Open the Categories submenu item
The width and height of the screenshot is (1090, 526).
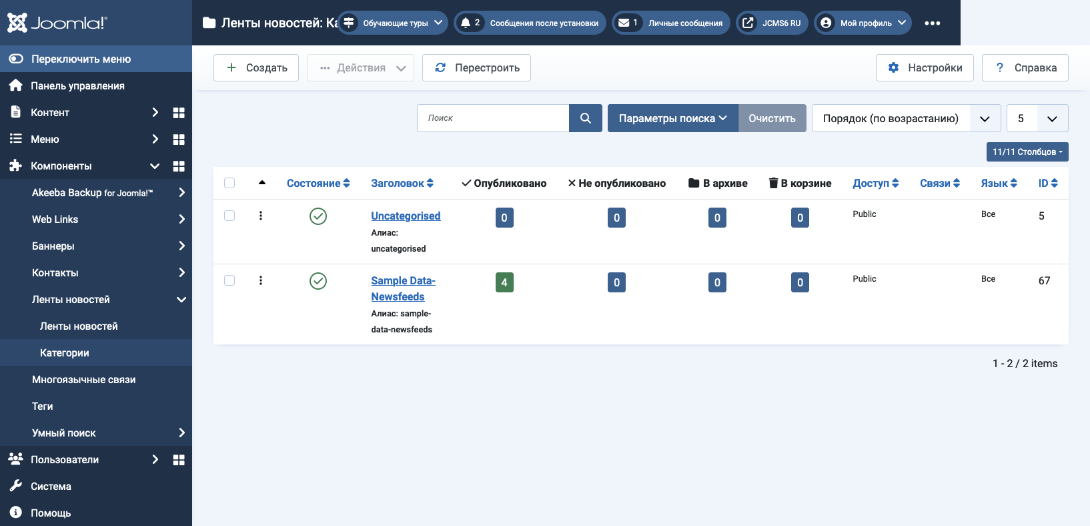(x=96, y=352)
